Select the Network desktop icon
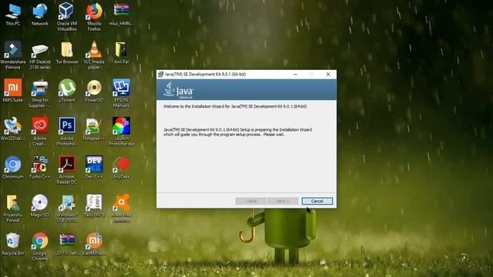The height and width of the screenshot is (277, 493). pyautogui.click(x=40, y=14)
